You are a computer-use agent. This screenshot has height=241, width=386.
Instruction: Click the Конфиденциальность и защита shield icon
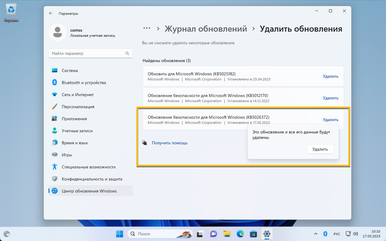[x=55, y=179]
